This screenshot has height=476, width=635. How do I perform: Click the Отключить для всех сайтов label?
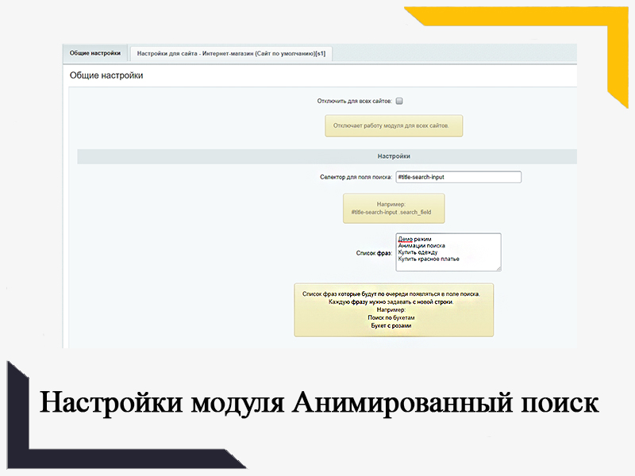click(x=354, y=102)
